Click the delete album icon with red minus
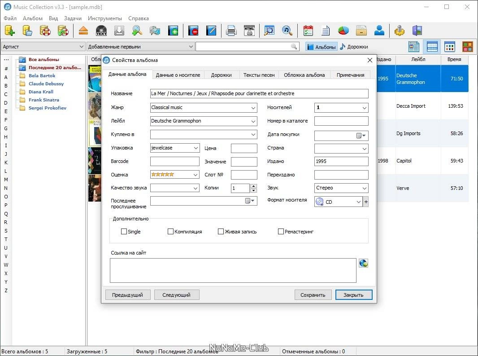This screenshot has width=478, height=356. (x=193, y=31)
